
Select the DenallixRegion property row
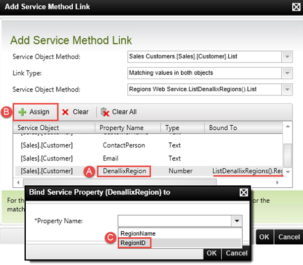point(148,171)
